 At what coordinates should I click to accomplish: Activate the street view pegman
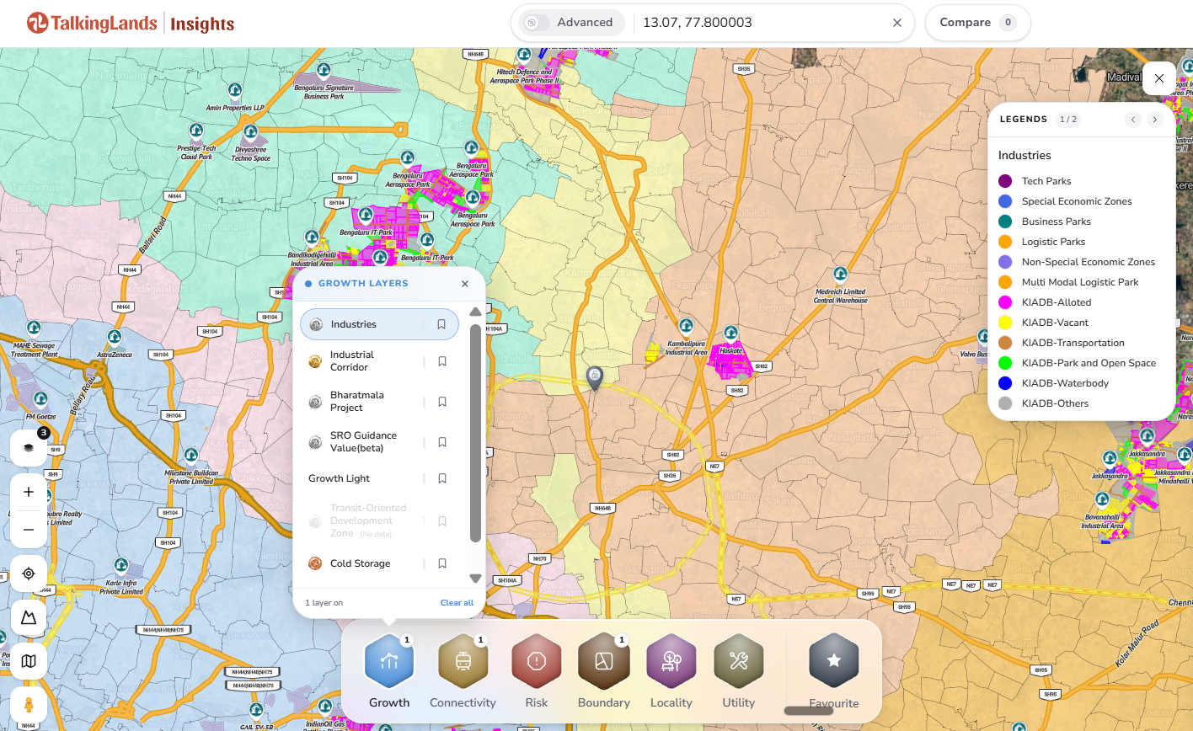point(29,705)
